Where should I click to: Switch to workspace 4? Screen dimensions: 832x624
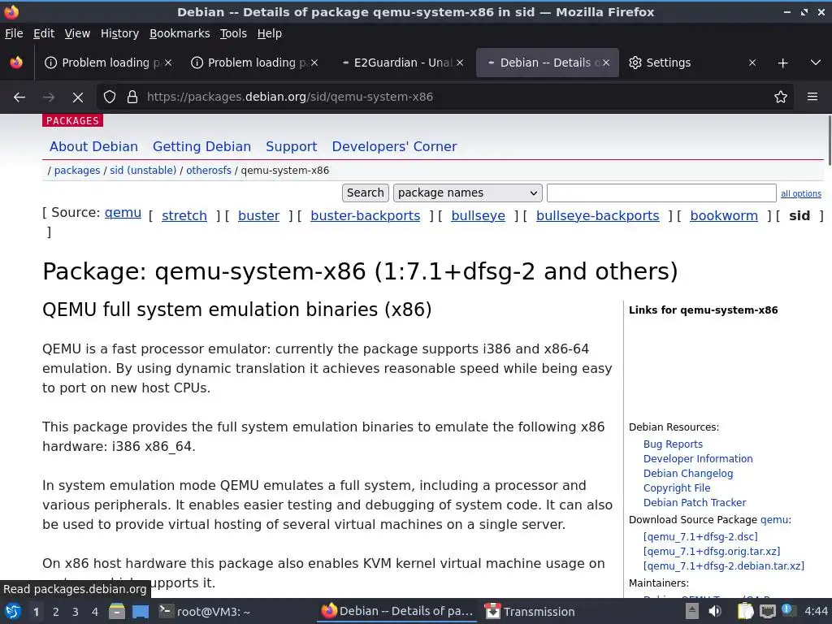(x=94, y=612)
